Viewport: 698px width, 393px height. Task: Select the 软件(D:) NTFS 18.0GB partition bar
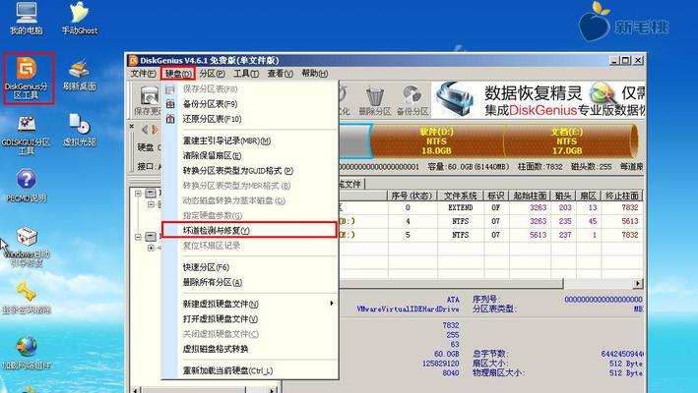437,141
